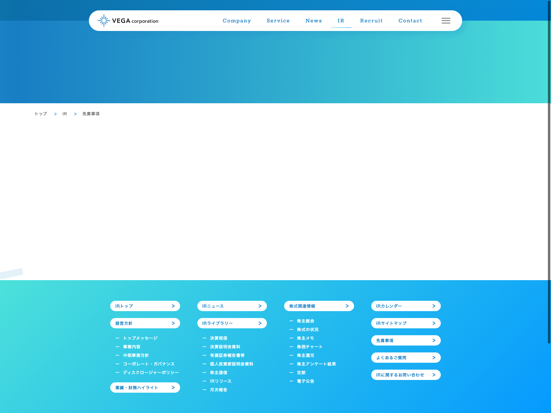Select the Recruit menu item
Viewport: 551px width, 413px height.
(x=371, y=21)
